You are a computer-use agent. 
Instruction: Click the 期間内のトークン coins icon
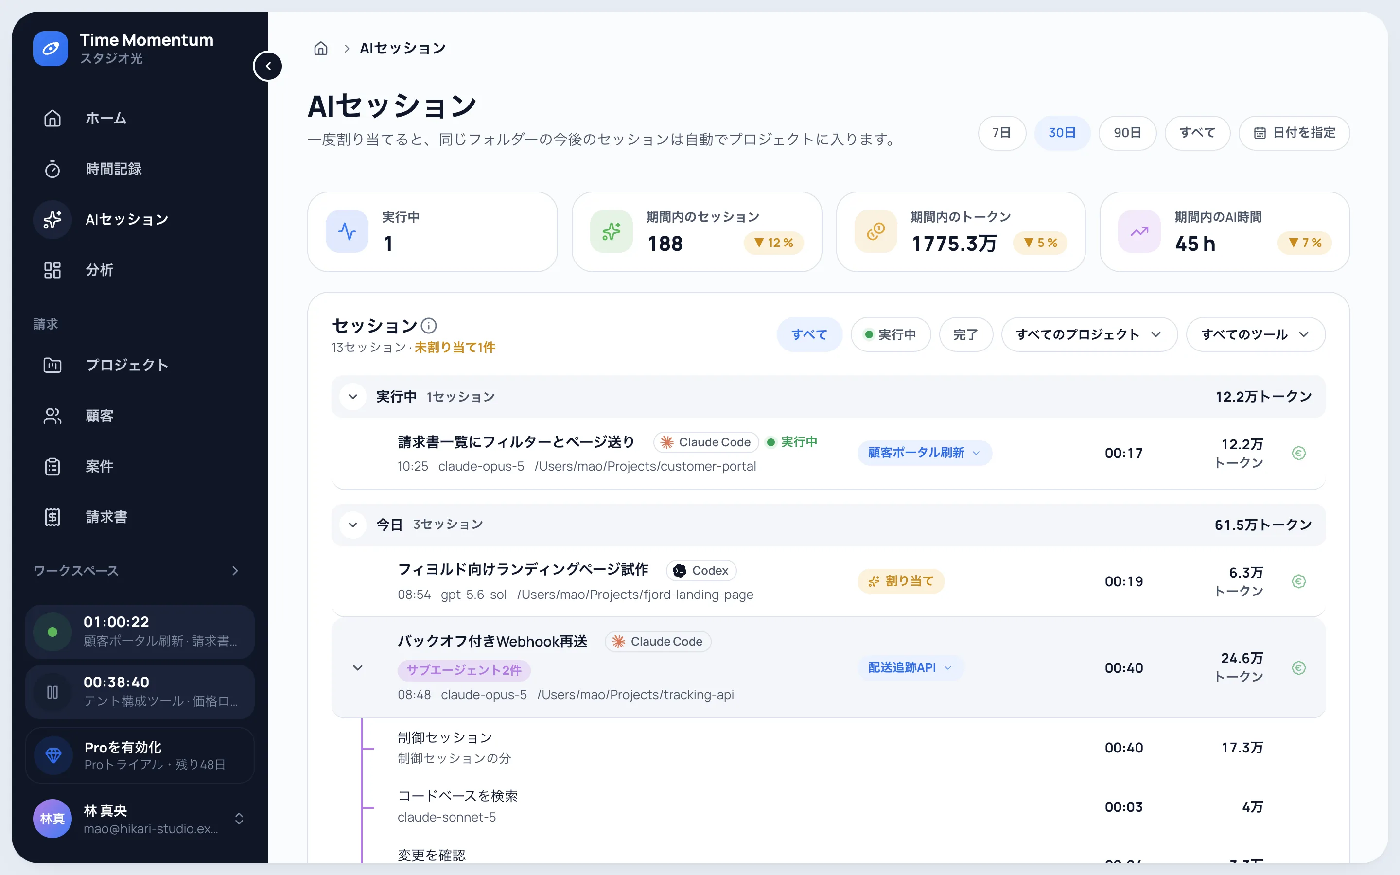pos(876,231)
